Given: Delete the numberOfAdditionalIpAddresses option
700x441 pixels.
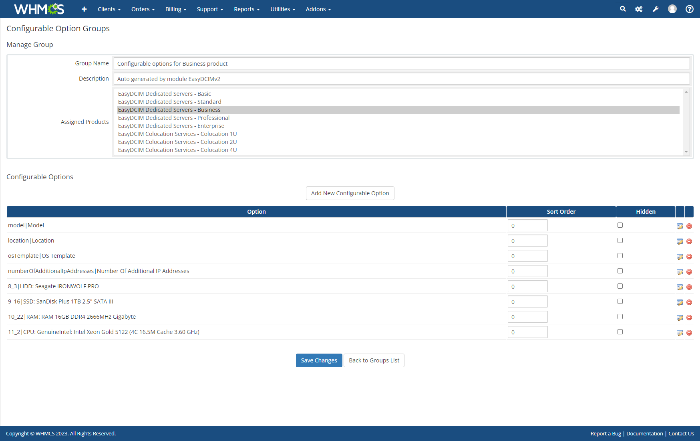Looking at the screenshot, I should click(689, 272).
